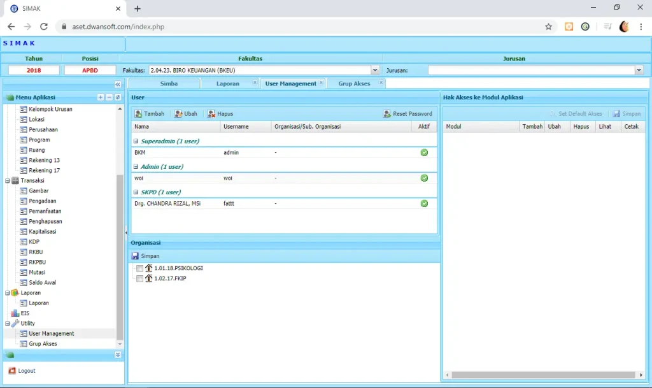Open Rekening 13 menu item
The image size is (652, 388).
click(44, 160)
